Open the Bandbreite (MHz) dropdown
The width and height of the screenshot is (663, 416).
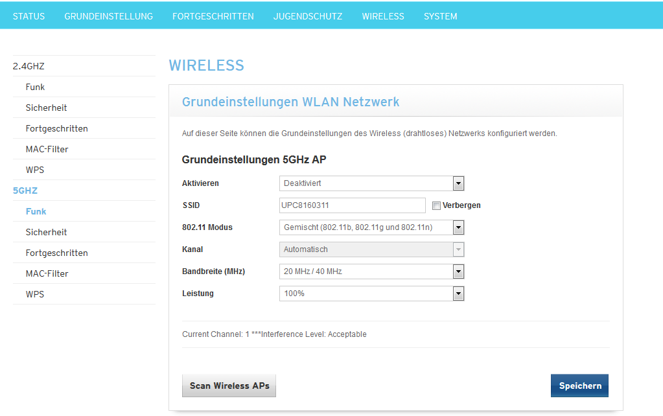click(372, 272)
